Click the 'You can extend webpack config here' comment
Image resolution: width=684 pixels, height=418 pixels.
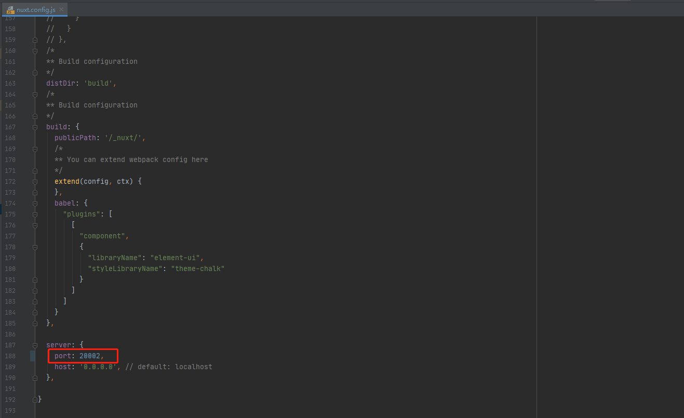point(138,159)
